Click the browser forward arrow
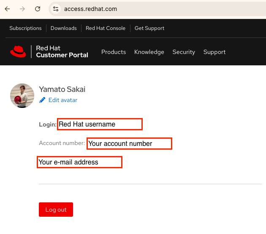This screenshot has height=234, width=266. click(22, 9)
